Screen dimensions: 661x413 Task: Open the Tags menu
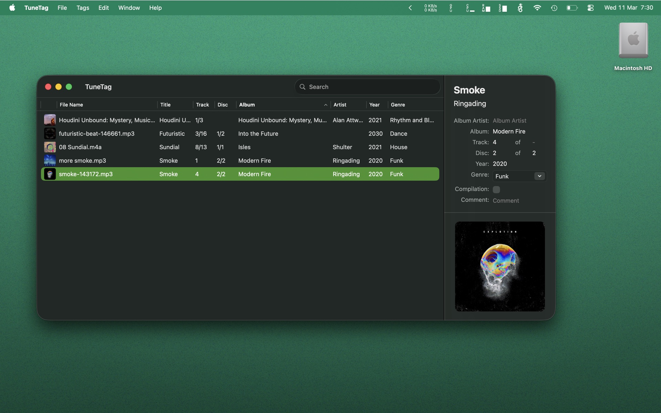83,8
